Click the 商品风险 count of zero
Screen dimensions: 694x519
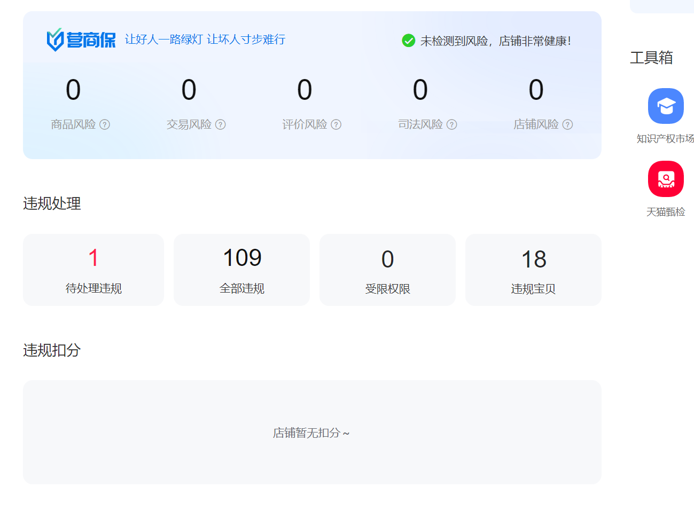tap(73, 90)
